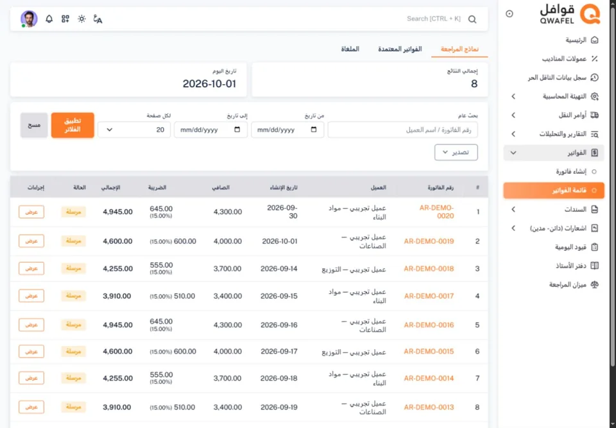The width and height of the screenshot is (616, 428).
Task: Click the scales icon for ميزان المراجعة
Action: point(595,284)
